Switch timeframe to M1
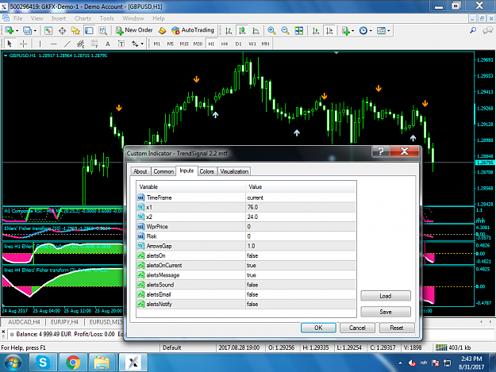 [x=156, y=44]
